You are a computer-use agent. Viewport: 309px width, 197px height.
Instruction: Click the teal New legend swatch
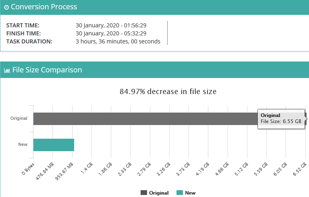[x=180, y=193]
